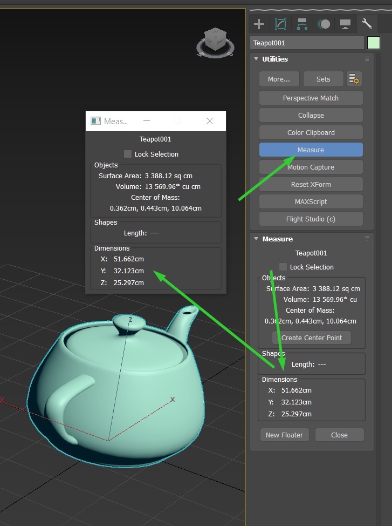392x526 pixels.
Task: Select the Utilities wrench tab
Action: (x=367, y=24)
